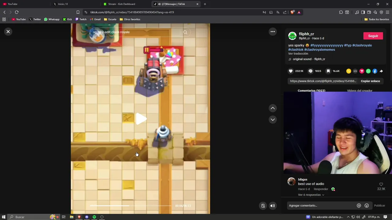Open the Brave Shields lion icon

tap(292, 12)
